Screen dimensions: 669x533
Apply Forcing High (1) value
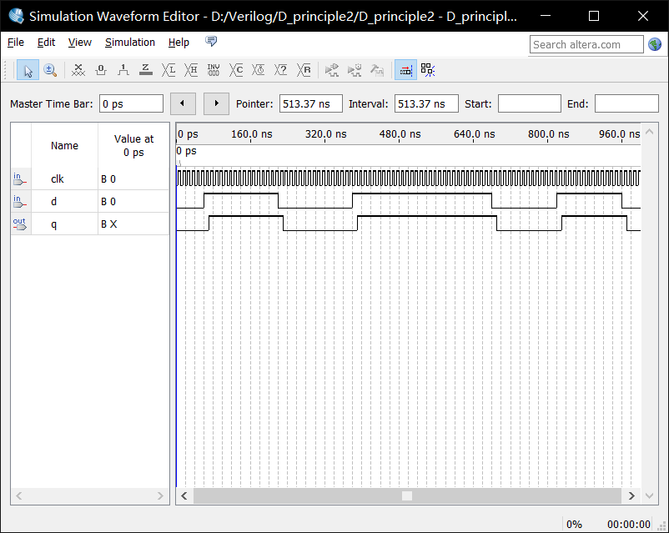(x=123, y=70)
